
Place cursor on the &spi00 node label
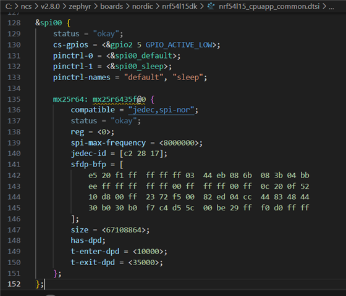point(49,23)
